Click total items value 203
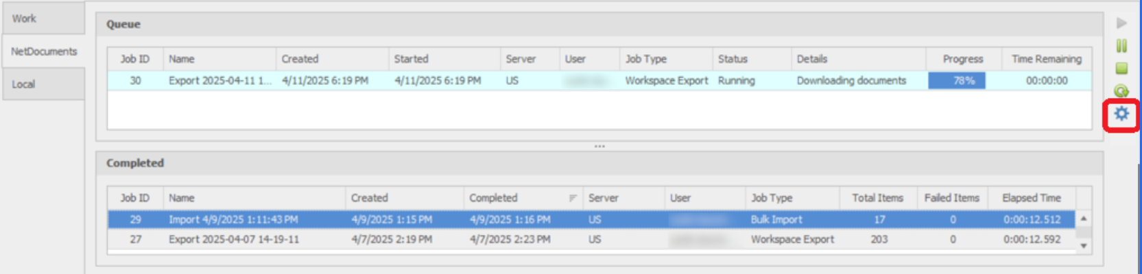 point(879,240)
